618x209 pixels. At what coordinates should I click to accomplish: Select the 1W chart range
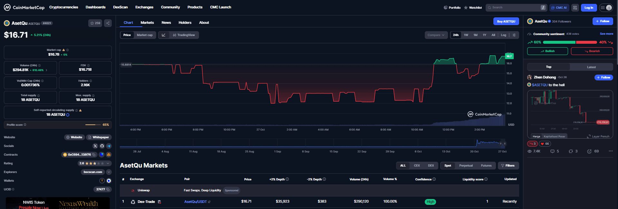(x=466, y=35)
